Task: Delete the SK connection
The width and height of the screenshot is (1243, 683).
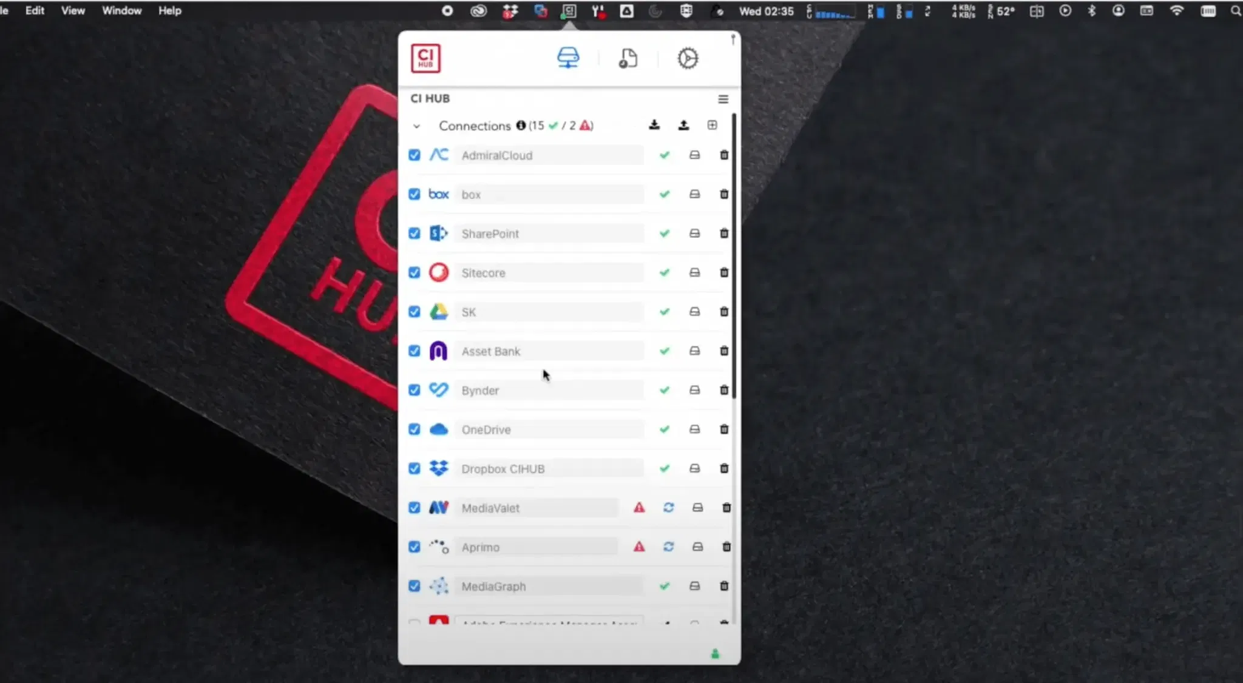Action: pyautogui.click(x=724, y=312)
